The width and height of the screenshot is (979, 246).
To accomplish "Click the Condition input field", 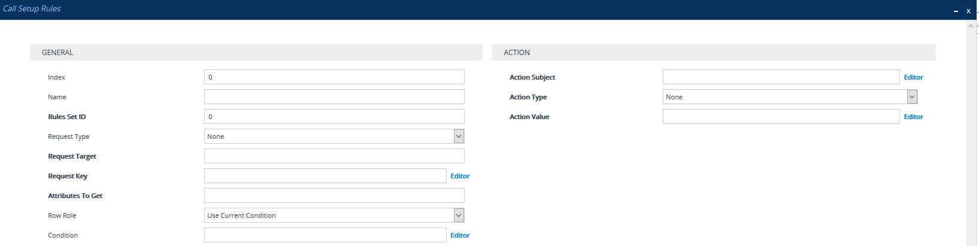I will pyautogui.click(x=325, y=235).
